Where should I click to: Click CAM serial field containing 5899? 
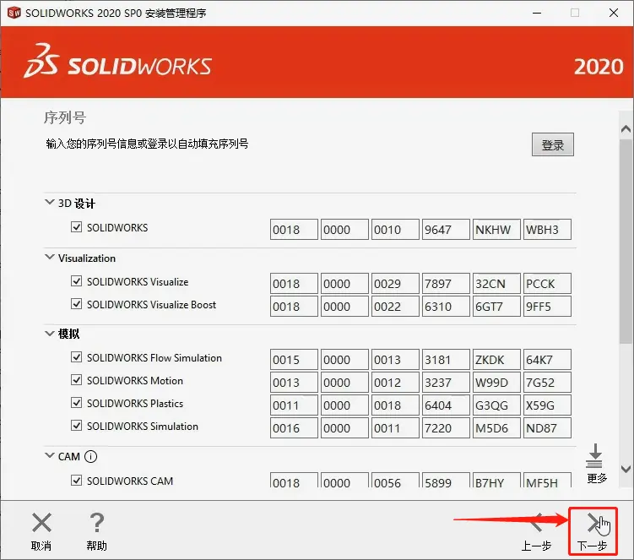[x=446, y=481]
